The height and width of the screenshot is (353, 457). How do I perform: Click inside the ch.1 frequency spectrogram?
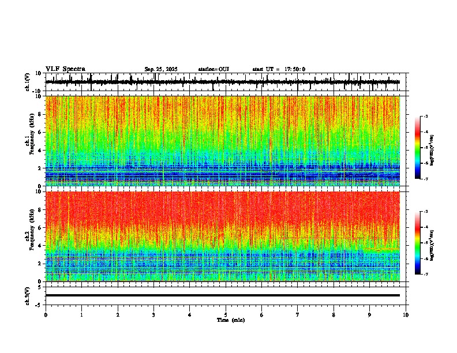coord(223,141)
